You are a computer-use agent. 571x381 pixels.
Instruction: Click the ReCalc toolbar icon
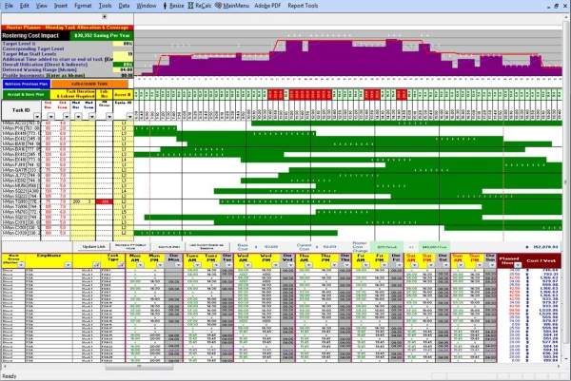pyautogui.click(x=205, y=6)
